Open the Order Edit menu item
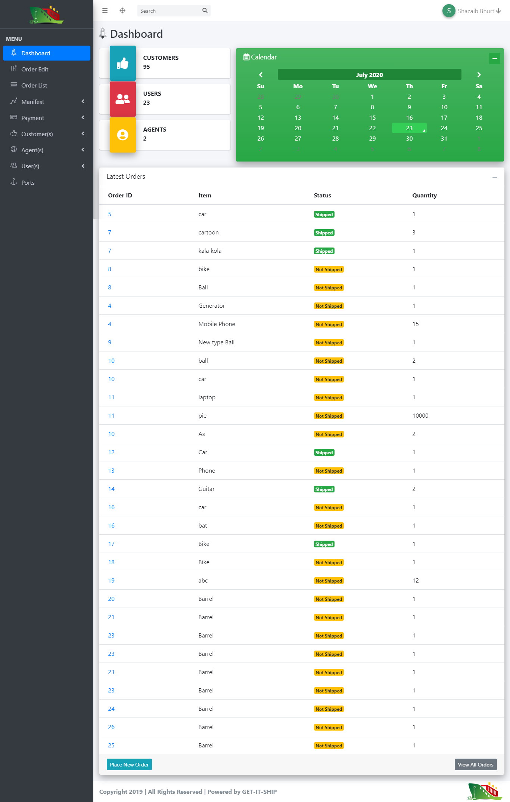This screenshot has height=802, width=510. pos(47,69)
